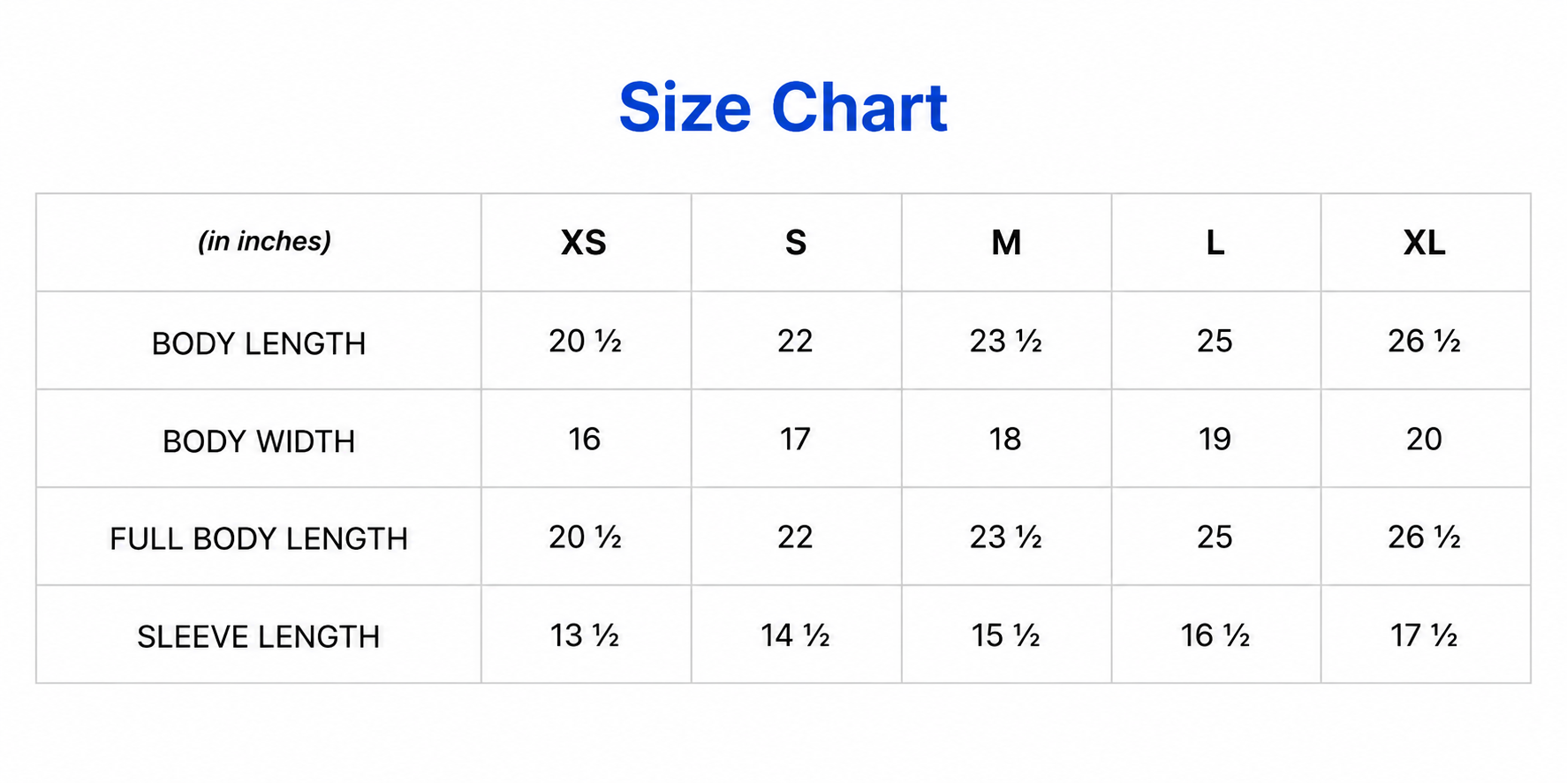
Task: Click the XS sleeve length 13 ½
Action: 584,636
